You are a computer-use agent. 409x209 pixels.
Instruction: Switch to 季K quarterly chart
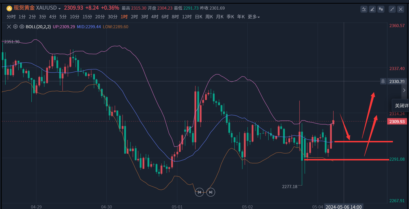tap(230, 17)
